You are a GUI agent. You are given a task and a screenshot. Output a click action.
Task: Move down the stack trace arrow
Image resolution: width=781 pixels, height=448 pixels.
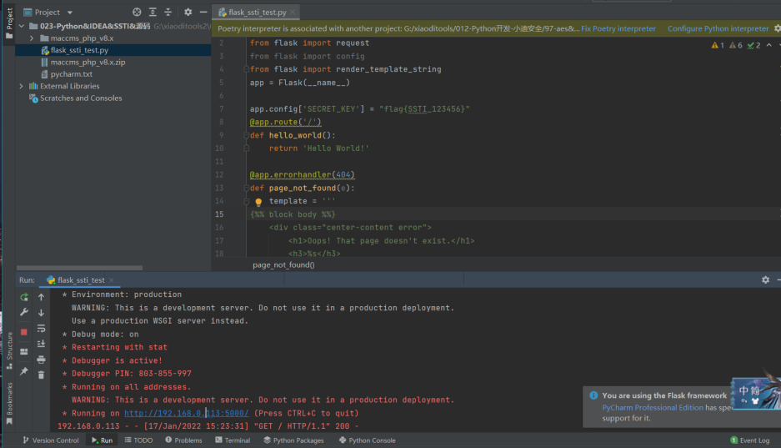pyautogui.click(x=42, y=313)
